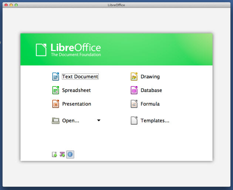Open the Templates... dialog
This screenshot has width=233, height=190.
pos(155,121)
